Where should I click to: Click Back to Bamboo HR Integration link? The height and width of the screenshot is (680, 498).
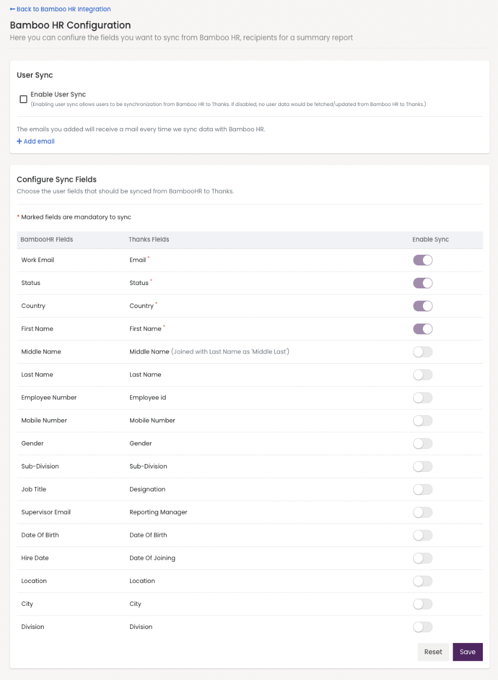[61, 9]
